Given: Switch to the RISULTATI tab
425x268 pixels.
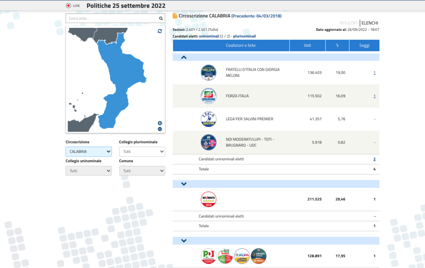Looking at the screenshot, I should click(349, 23).
